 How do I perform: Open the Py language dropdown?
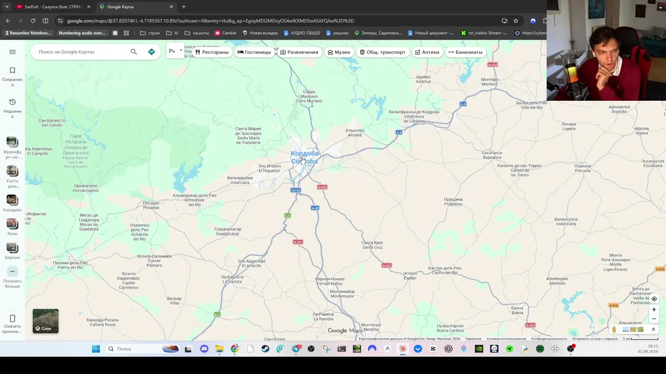(x=175, y=51)
